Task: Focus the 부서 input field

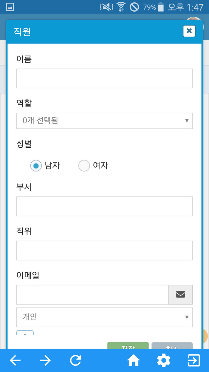Action: (105, 206)
